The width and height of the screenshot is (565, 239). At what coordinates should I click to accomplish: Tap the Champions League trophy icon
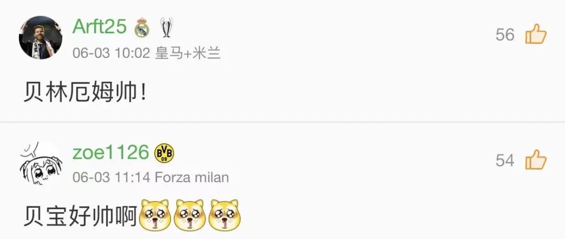[x=166, y=27]
